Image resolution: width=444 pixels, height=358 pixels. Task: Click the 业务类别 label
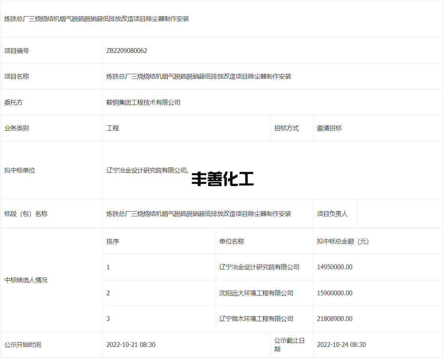pos(17,128)
